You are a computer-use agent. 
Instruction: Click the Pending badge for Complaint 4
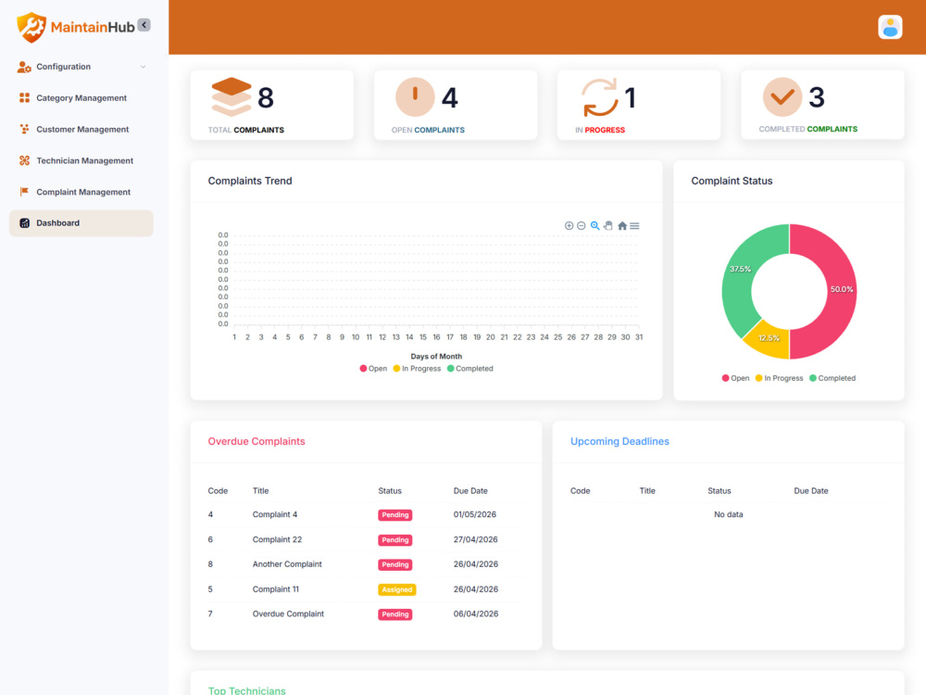pyautogui.click(x=395, y=515)
